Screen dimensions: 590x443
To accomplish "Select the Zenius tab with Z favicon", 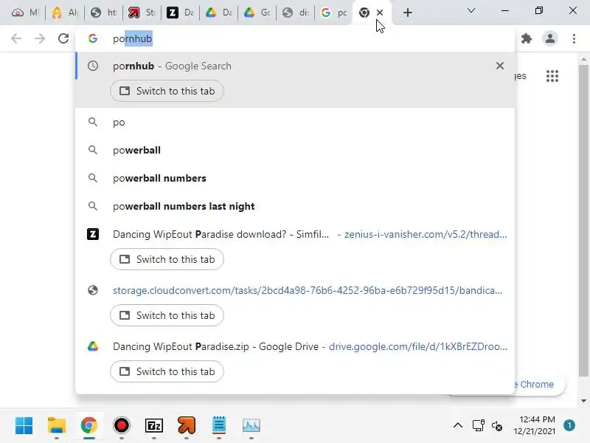I will tap(181, 13).
